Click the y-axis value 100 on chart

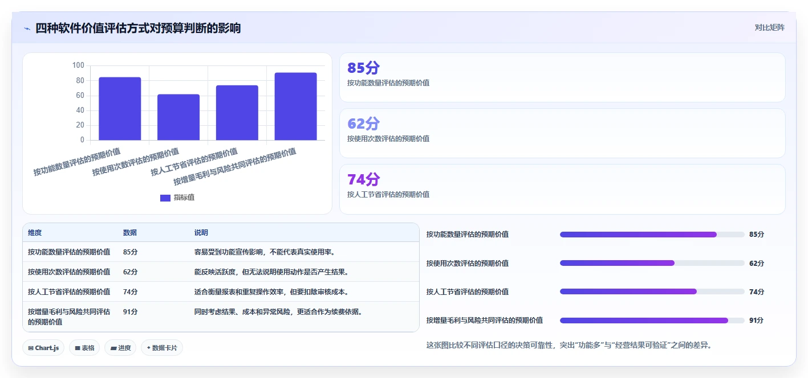click(78, 65)
